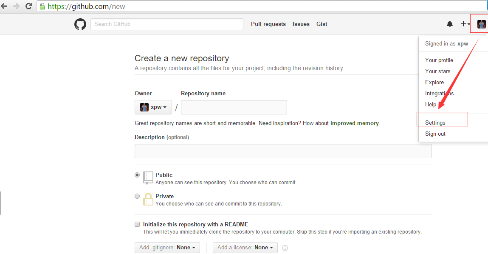Click the Signed in as xpw text

447,44
